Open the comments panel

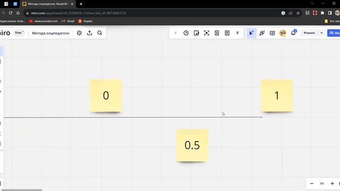coord(272,33)
